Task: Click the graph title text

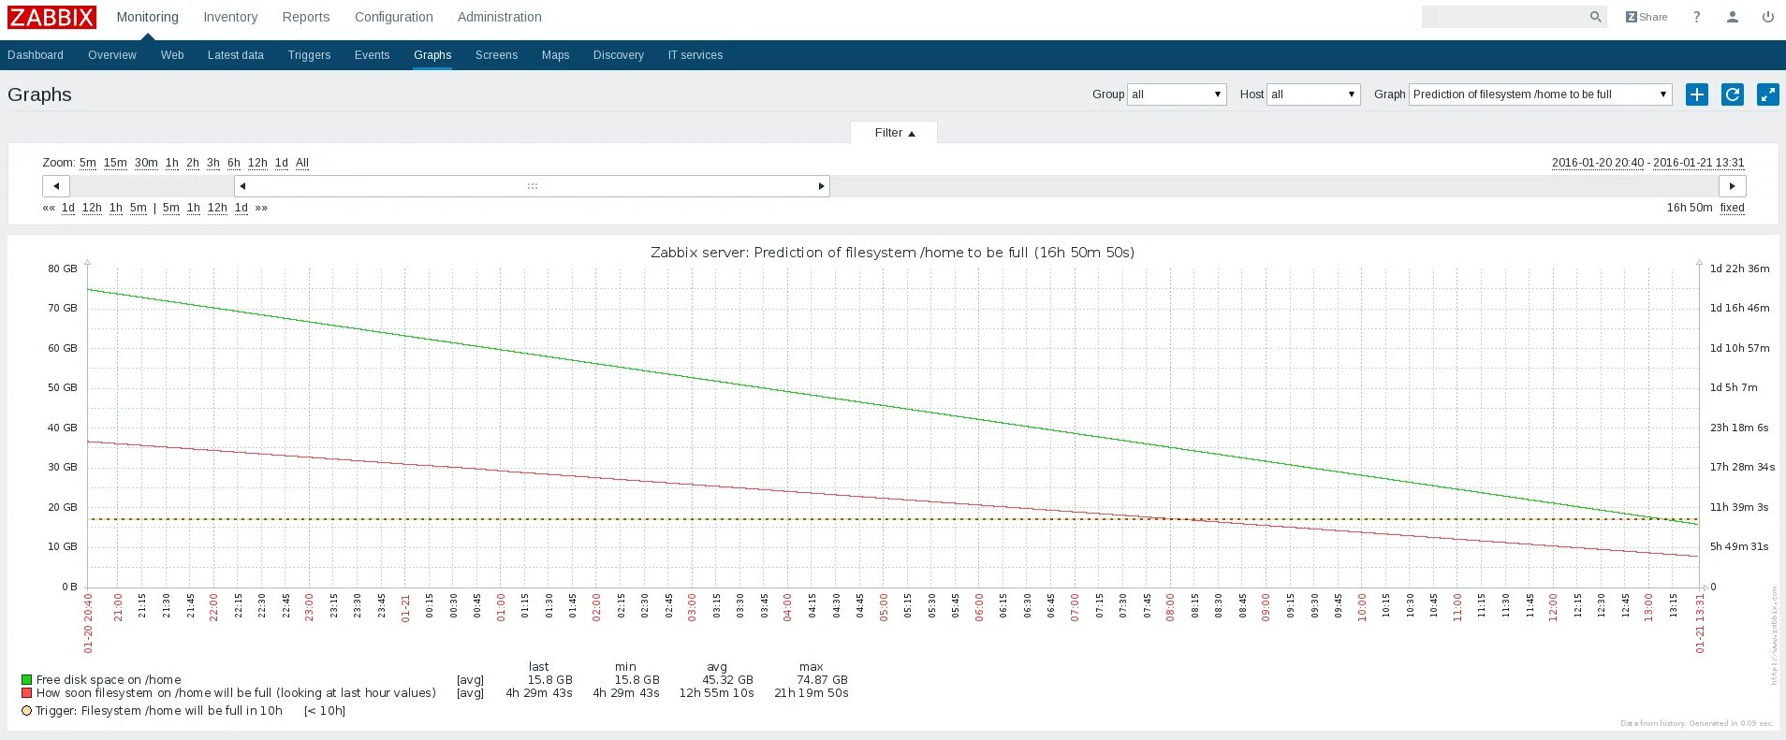Action: [893, 253]
